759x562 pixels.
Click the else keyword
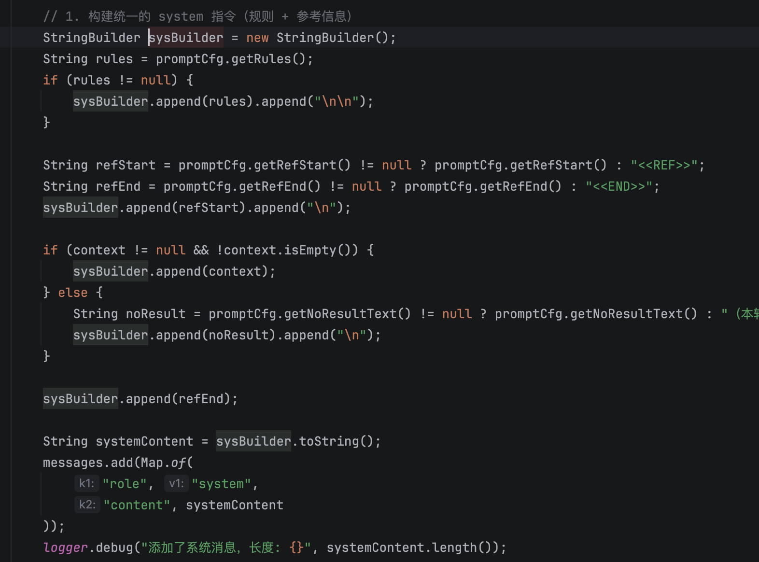(73, 293)
